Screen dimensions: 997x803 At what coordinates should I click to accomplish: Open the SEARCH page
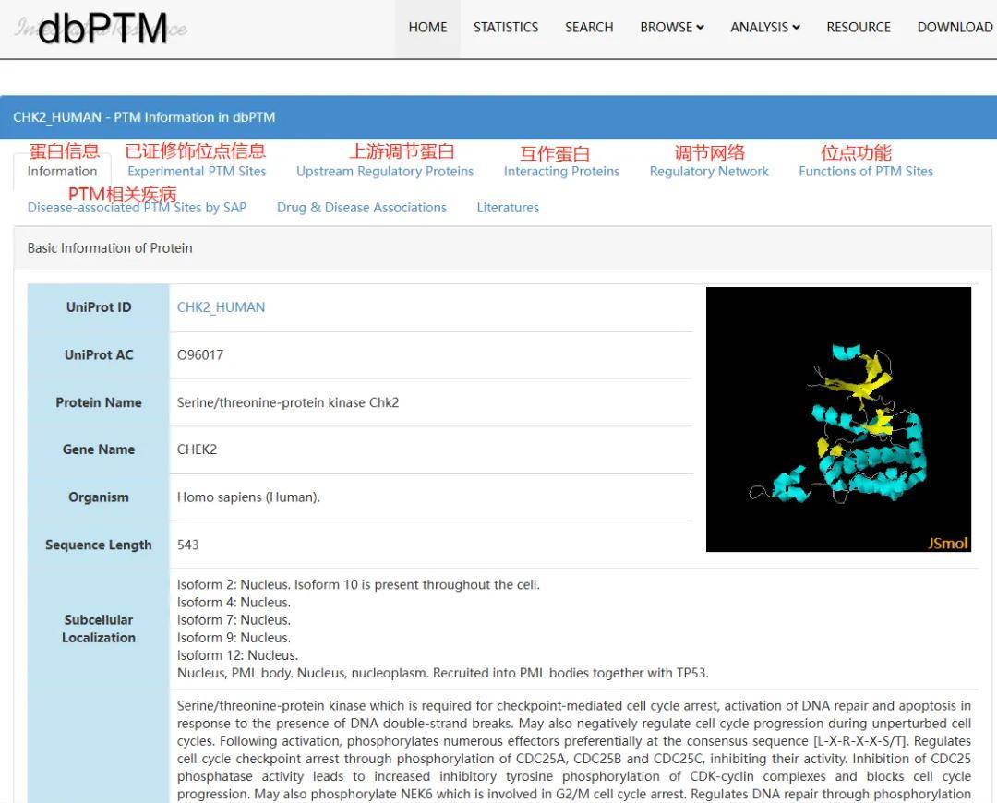(589, 28)
